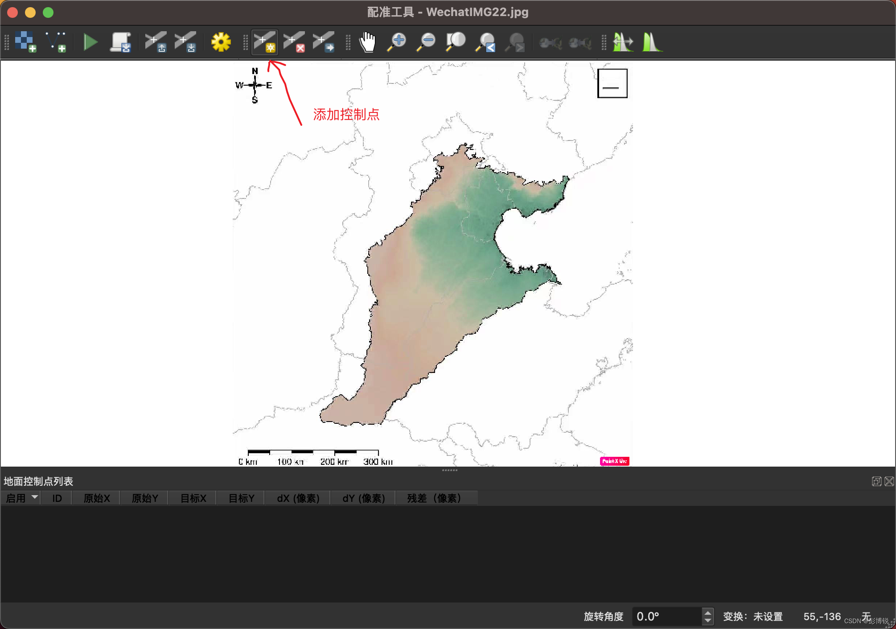Open Transformation Settings with the yellow gear
Screen dimensions: 896x629
coord(221,42)
